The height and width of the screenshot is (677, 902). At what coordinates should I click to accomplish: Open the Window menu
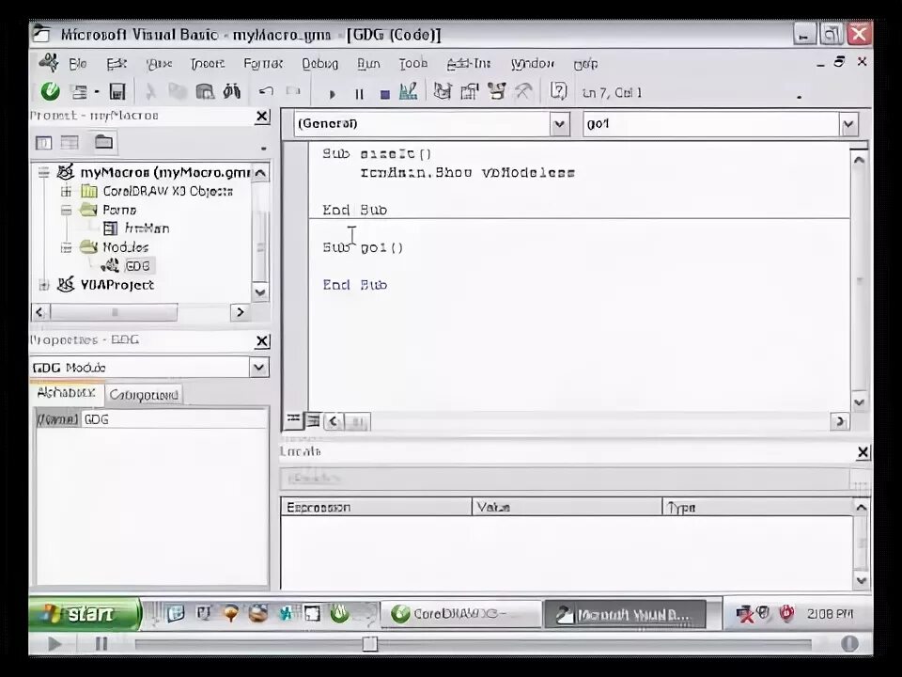(x=532, y=64)
